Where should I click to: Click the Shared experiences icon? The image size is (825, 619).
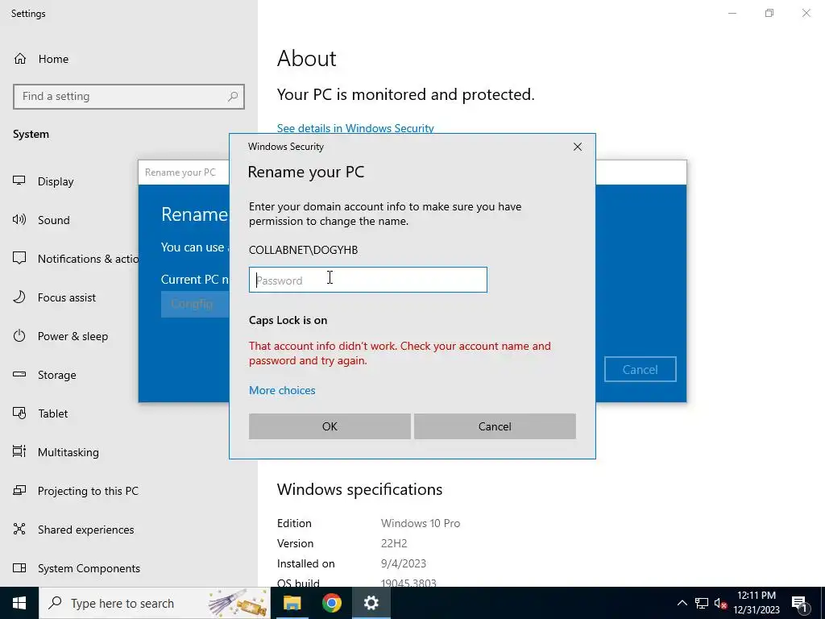pos(19,529)
